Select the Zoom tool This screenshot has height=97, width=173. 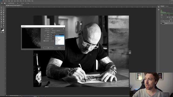1,27
